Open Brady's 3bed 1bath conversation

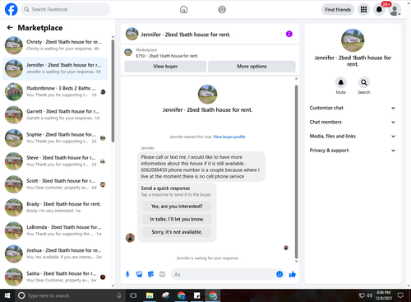click(x=56, y=207)
